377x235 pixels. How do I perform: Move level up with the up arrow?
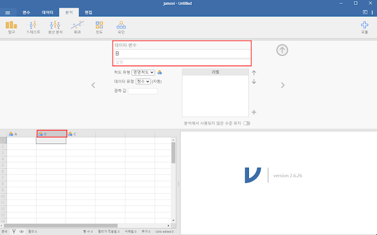point(254,73)
